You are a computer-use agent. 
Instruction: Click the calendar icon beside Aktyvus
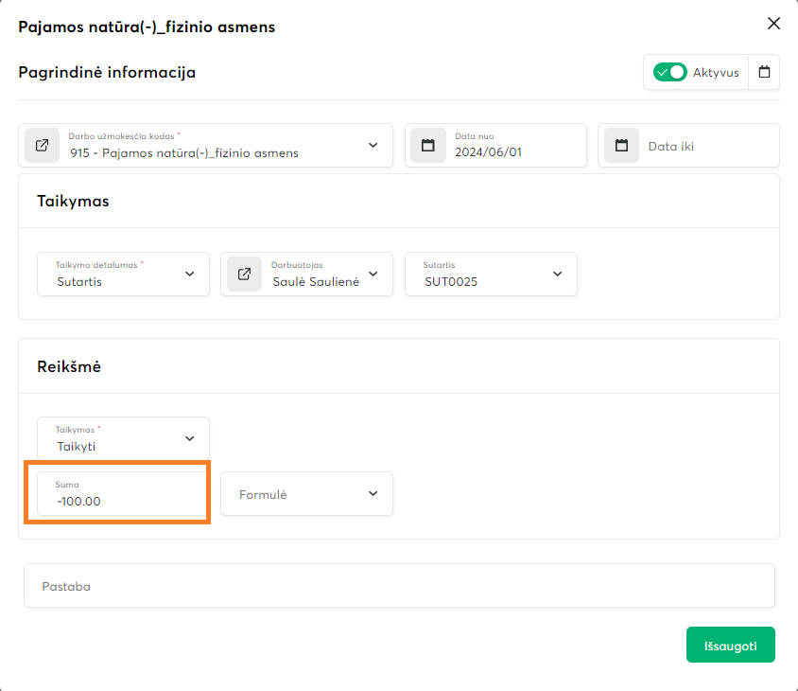(x=764, y=72)
